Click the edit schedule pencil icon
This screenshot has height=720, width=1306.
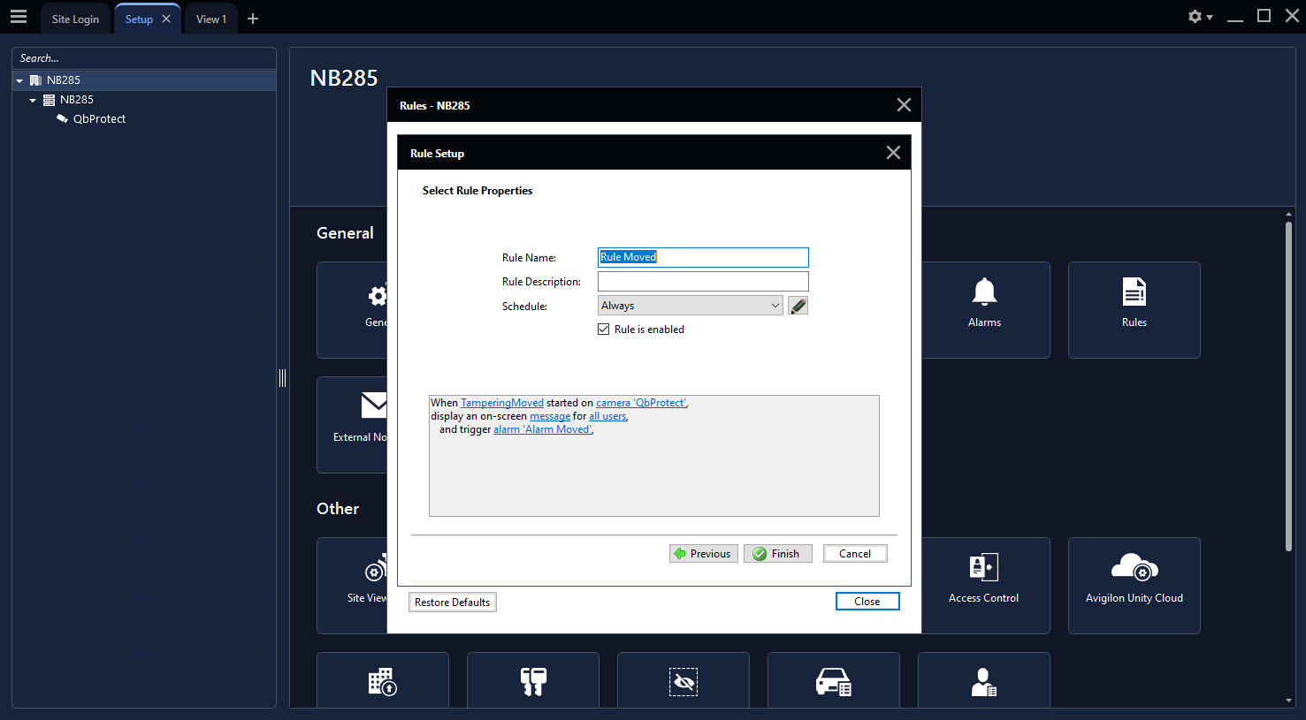(798, 306)
